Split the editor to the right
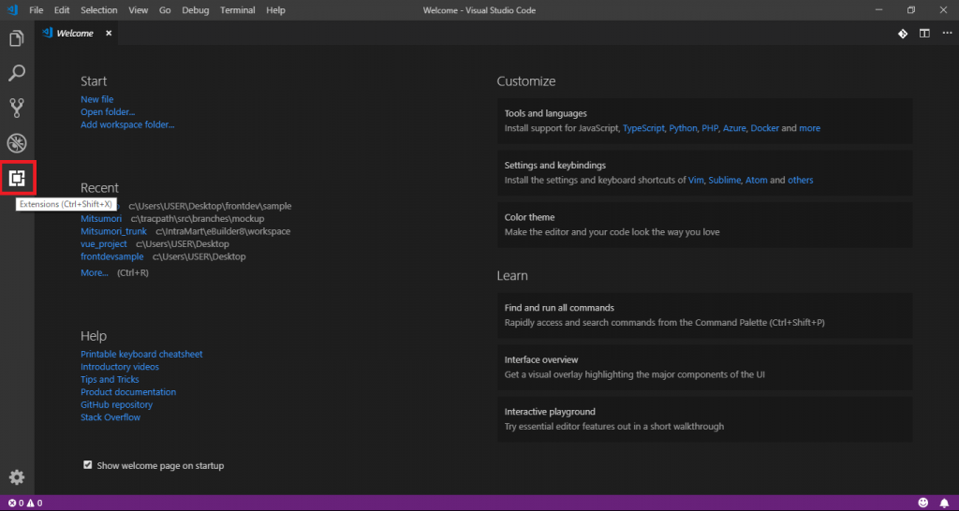 pos(924,34)
